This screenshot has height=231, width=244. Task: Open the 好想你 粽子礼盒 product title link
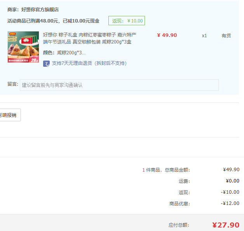coord(90,38)
